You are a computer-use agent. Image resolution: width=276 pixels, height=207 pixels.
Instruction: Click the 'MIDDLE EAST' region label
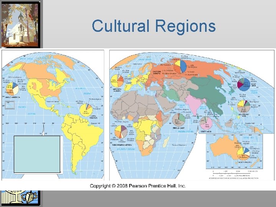pyautogui.click(x=179, y=128)
